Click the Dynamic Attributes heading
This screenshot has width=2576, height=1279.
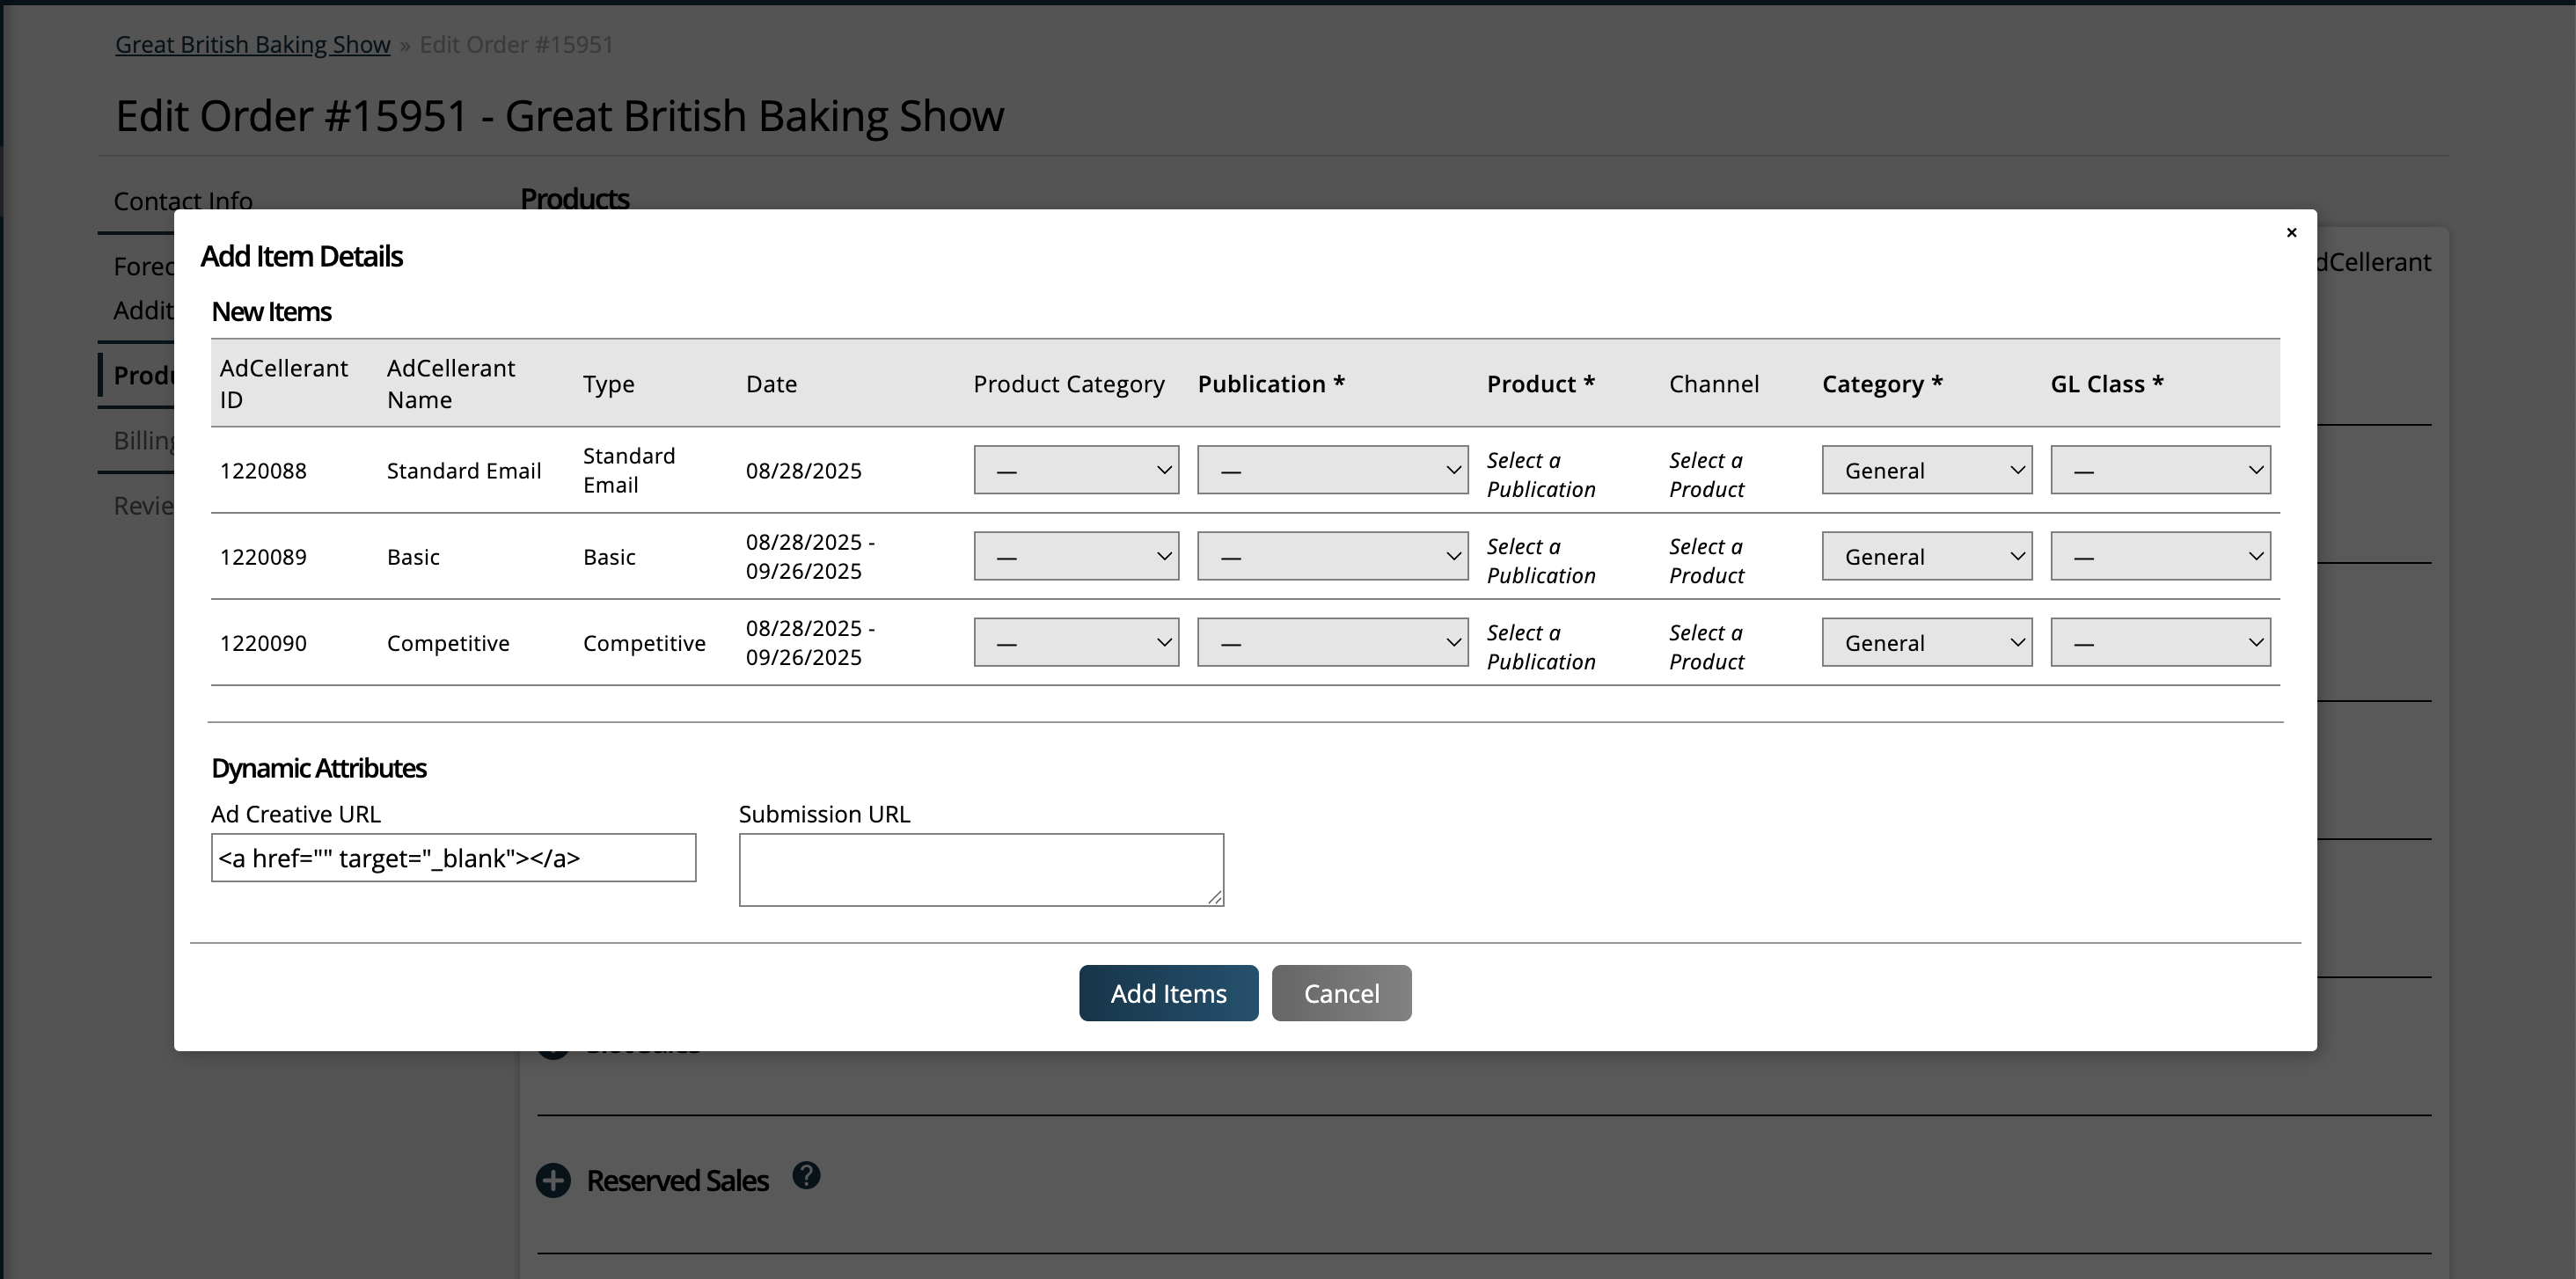pyautogui.click(x=319, y=768)
